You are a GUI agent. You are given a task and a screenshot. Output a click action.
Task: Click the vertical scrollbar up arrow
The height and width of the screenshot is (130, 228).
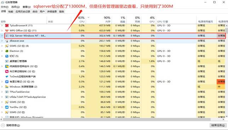tap(227, 26)
